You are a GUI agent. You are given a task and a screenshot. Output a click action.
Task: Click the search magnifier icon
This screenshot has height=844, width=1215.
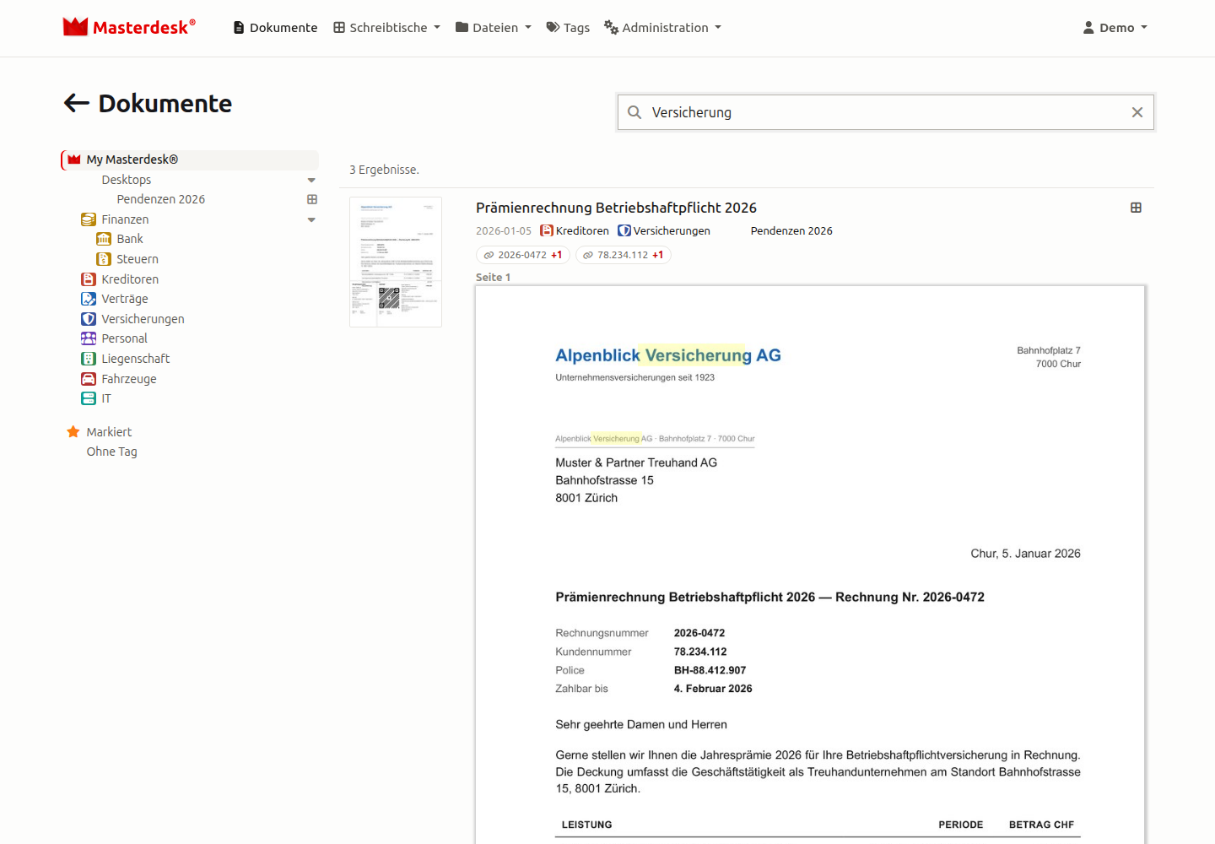tap(634, 112)
